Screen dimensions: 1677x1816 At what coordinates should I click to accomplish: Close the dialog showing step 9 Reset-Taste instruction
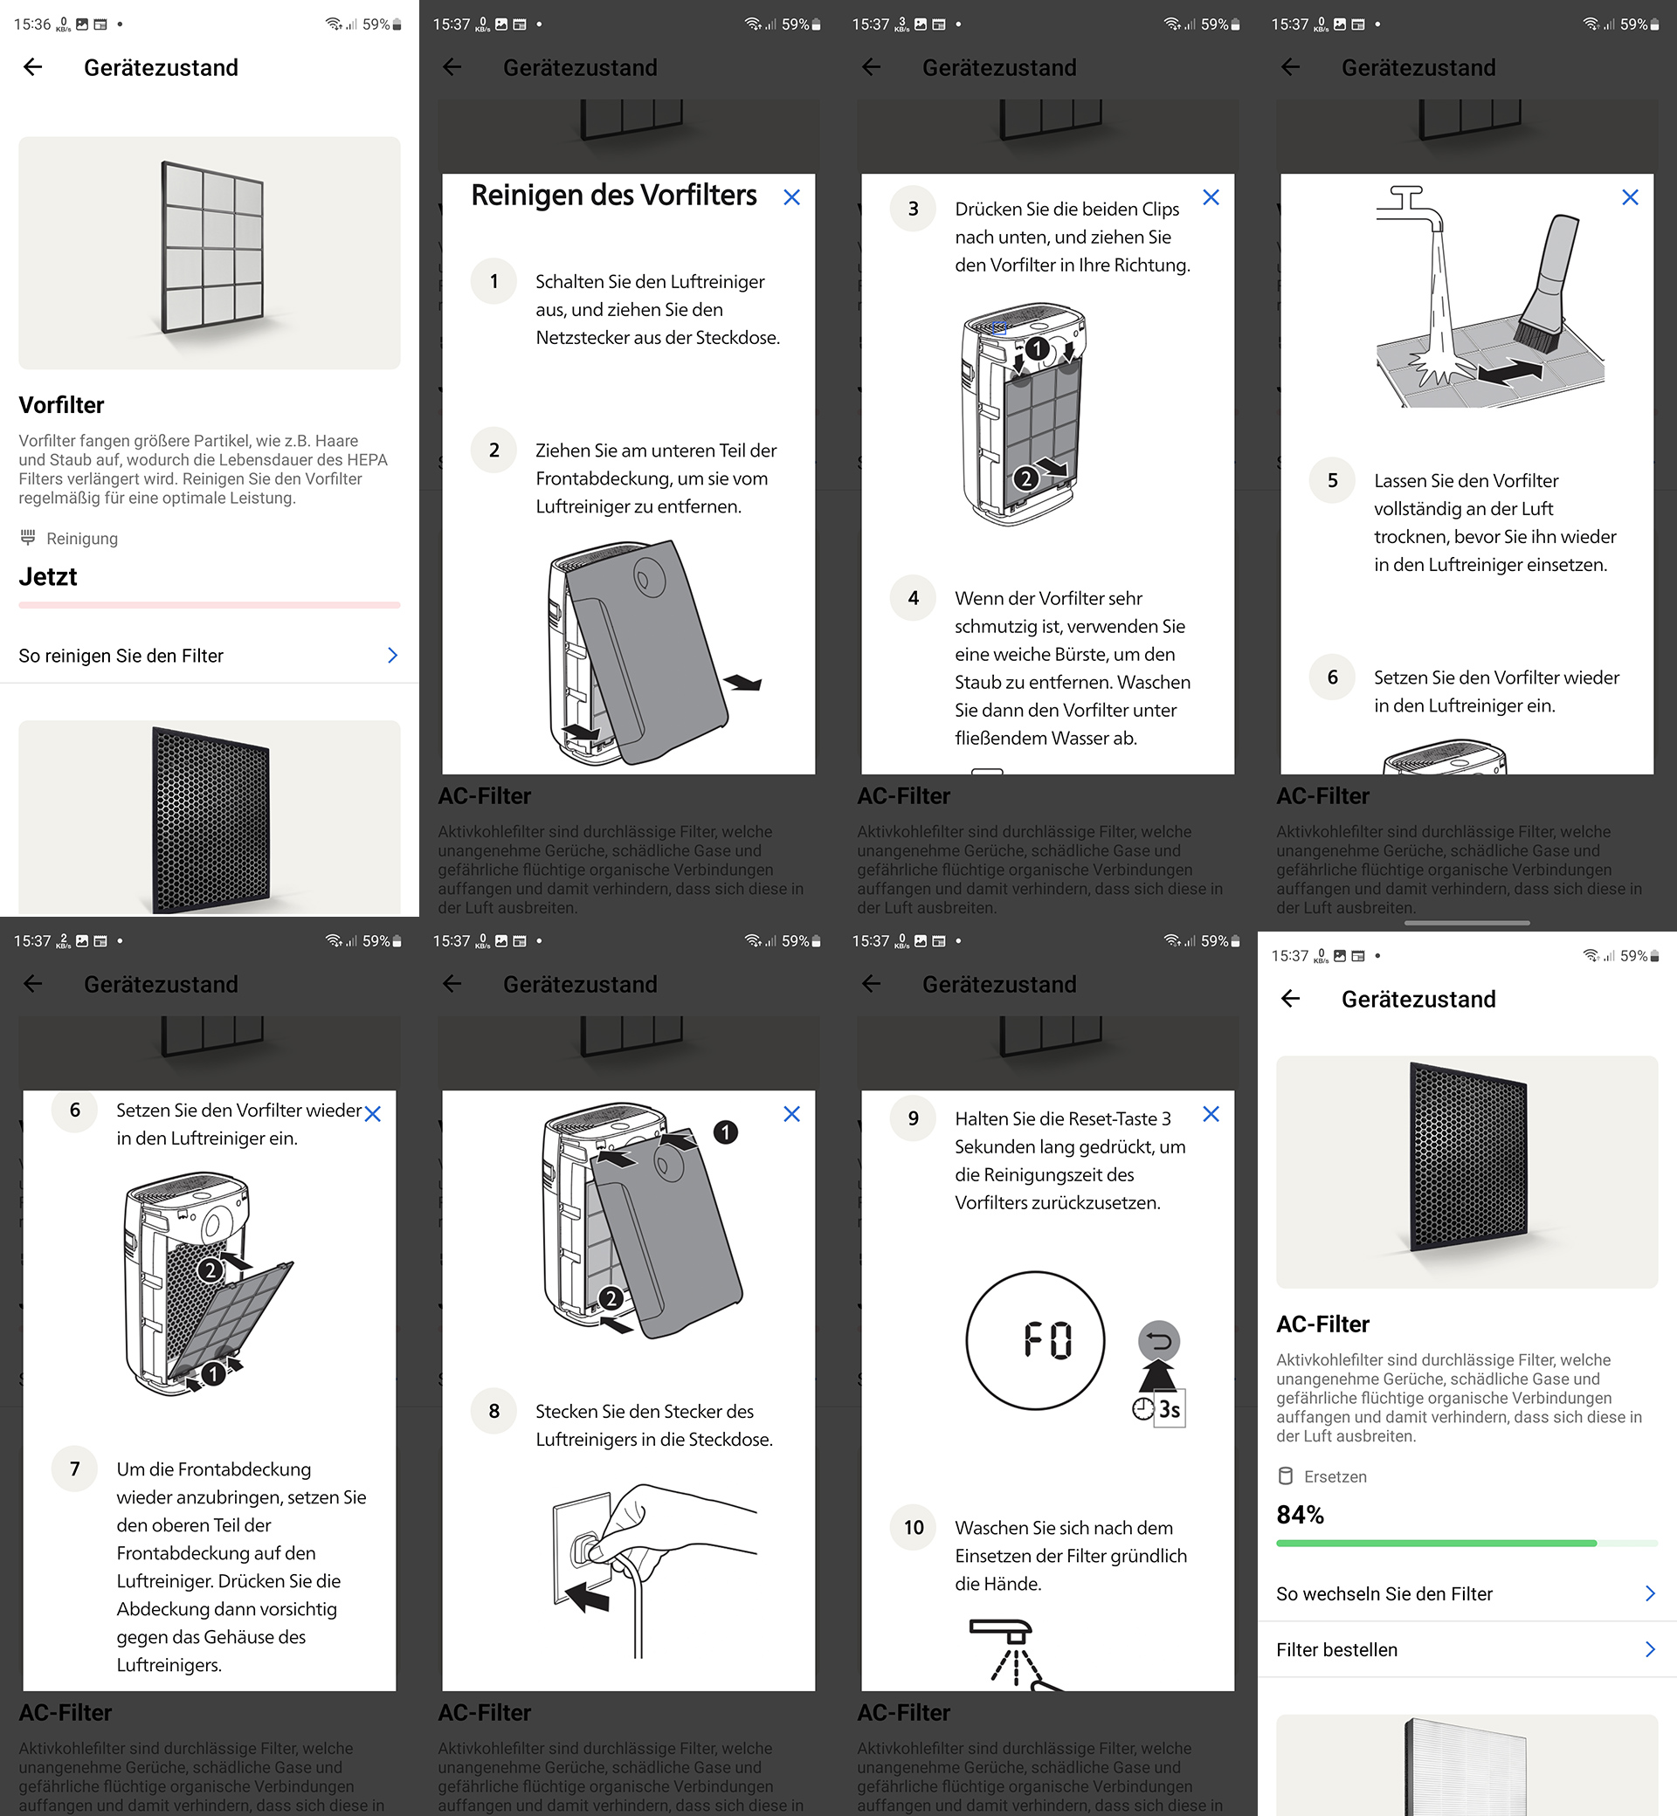[1211, 1115]
